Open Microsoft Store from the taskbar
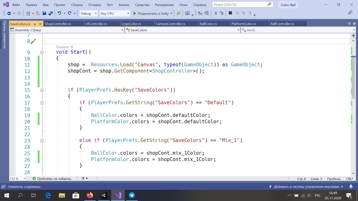358x201 pixels. (76, 195)
